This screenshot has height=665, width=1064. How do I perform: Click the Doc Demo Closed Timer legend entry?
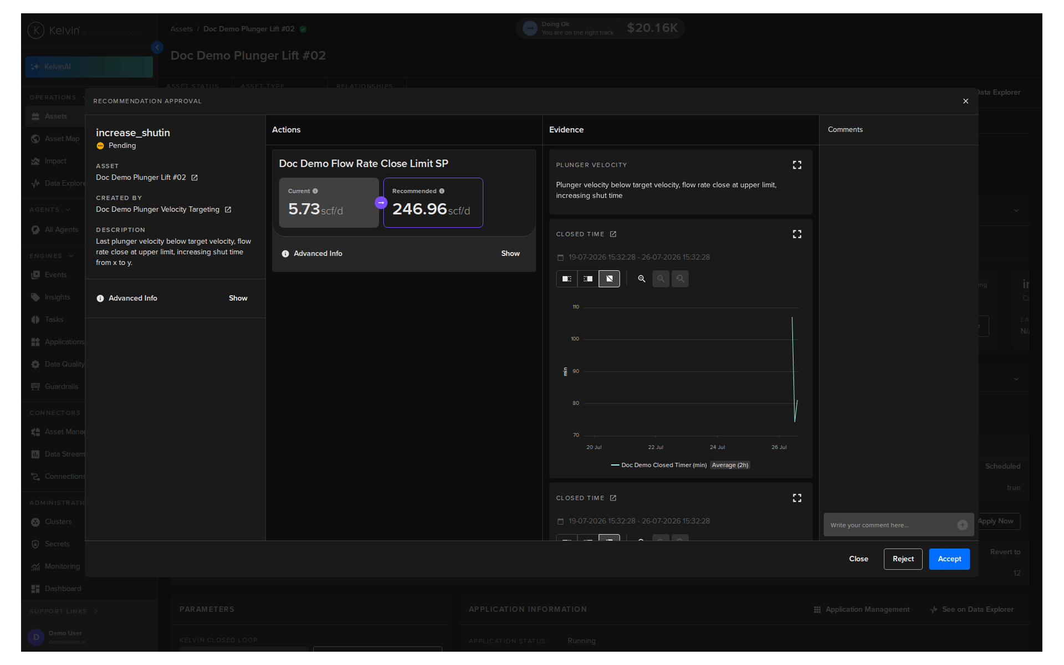(658, 465)
